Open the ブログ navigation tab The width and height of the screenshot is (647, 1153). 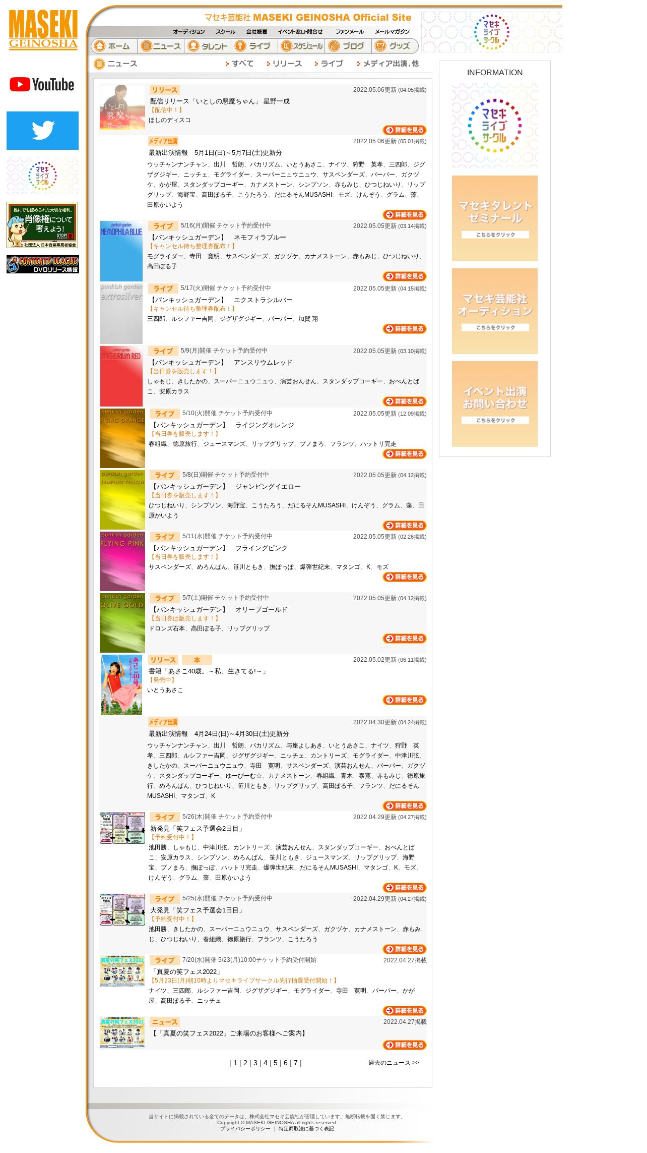[x=348, y=46]
